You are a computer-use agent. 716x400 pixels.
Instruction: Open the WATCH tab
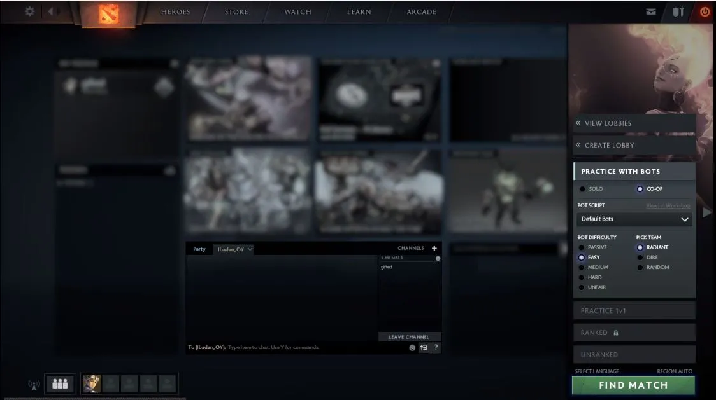[297, 12]
